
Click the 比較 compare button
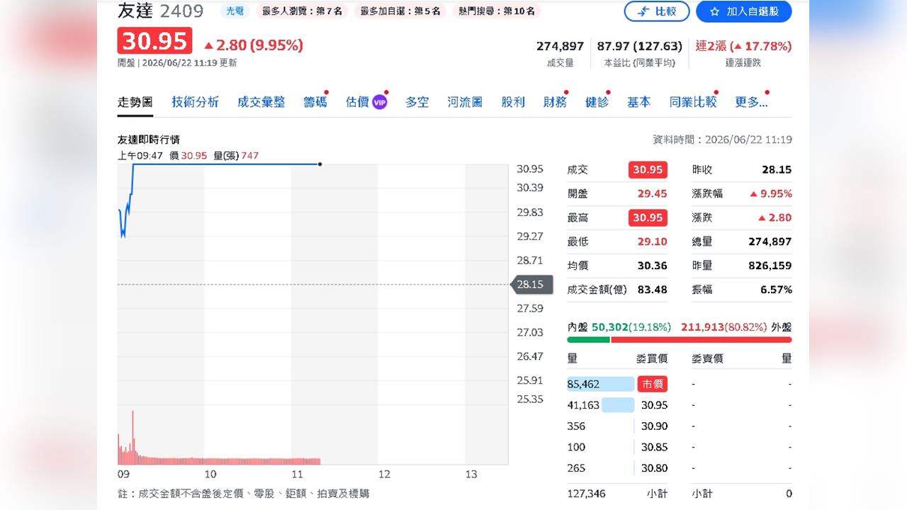(x=657, y=11)
